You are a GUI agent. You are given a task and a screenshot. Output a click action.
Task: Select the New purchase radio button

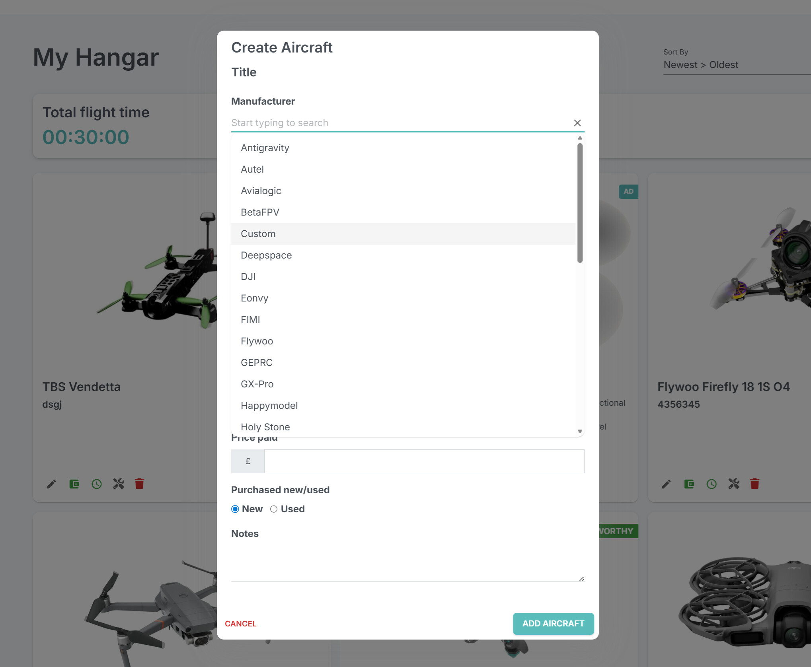pos(235,509)
